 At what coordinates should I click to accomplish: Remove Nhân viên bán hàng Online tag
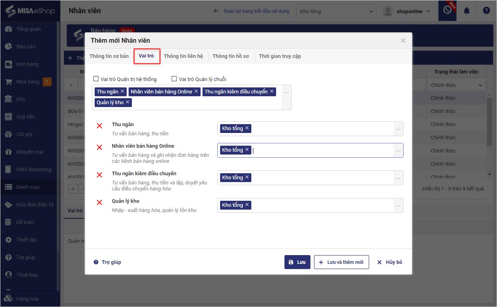[196, 91]
